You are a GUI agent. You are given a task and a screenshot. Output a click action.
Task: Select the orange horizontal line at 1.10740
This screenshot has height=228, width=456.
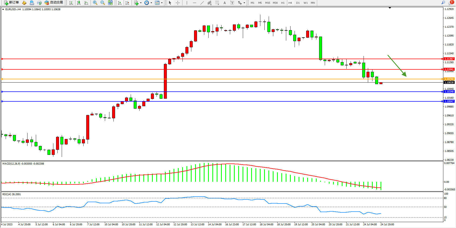tap(216, 79)
